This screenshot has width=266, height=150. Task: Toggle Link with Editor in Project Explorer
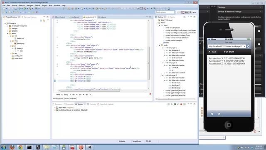pos(44,20)
